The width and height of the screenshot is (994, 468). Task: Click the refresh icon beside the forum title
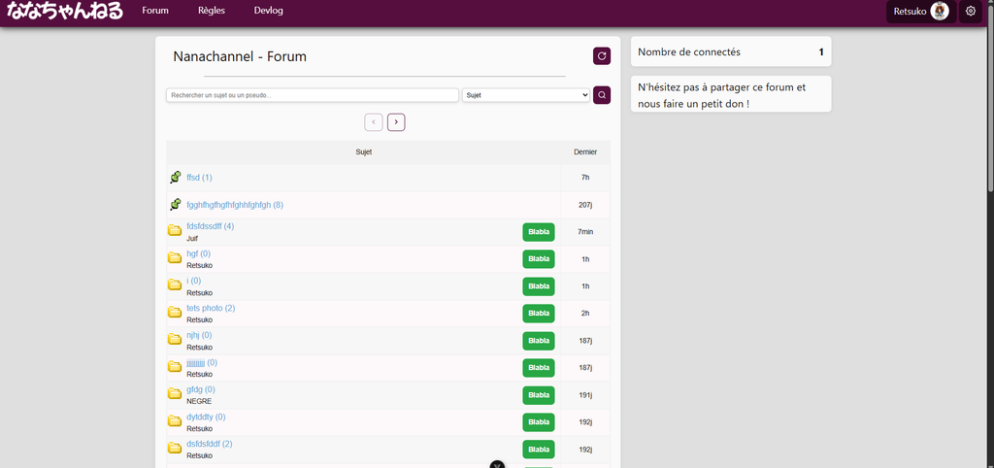coord(602,56)
